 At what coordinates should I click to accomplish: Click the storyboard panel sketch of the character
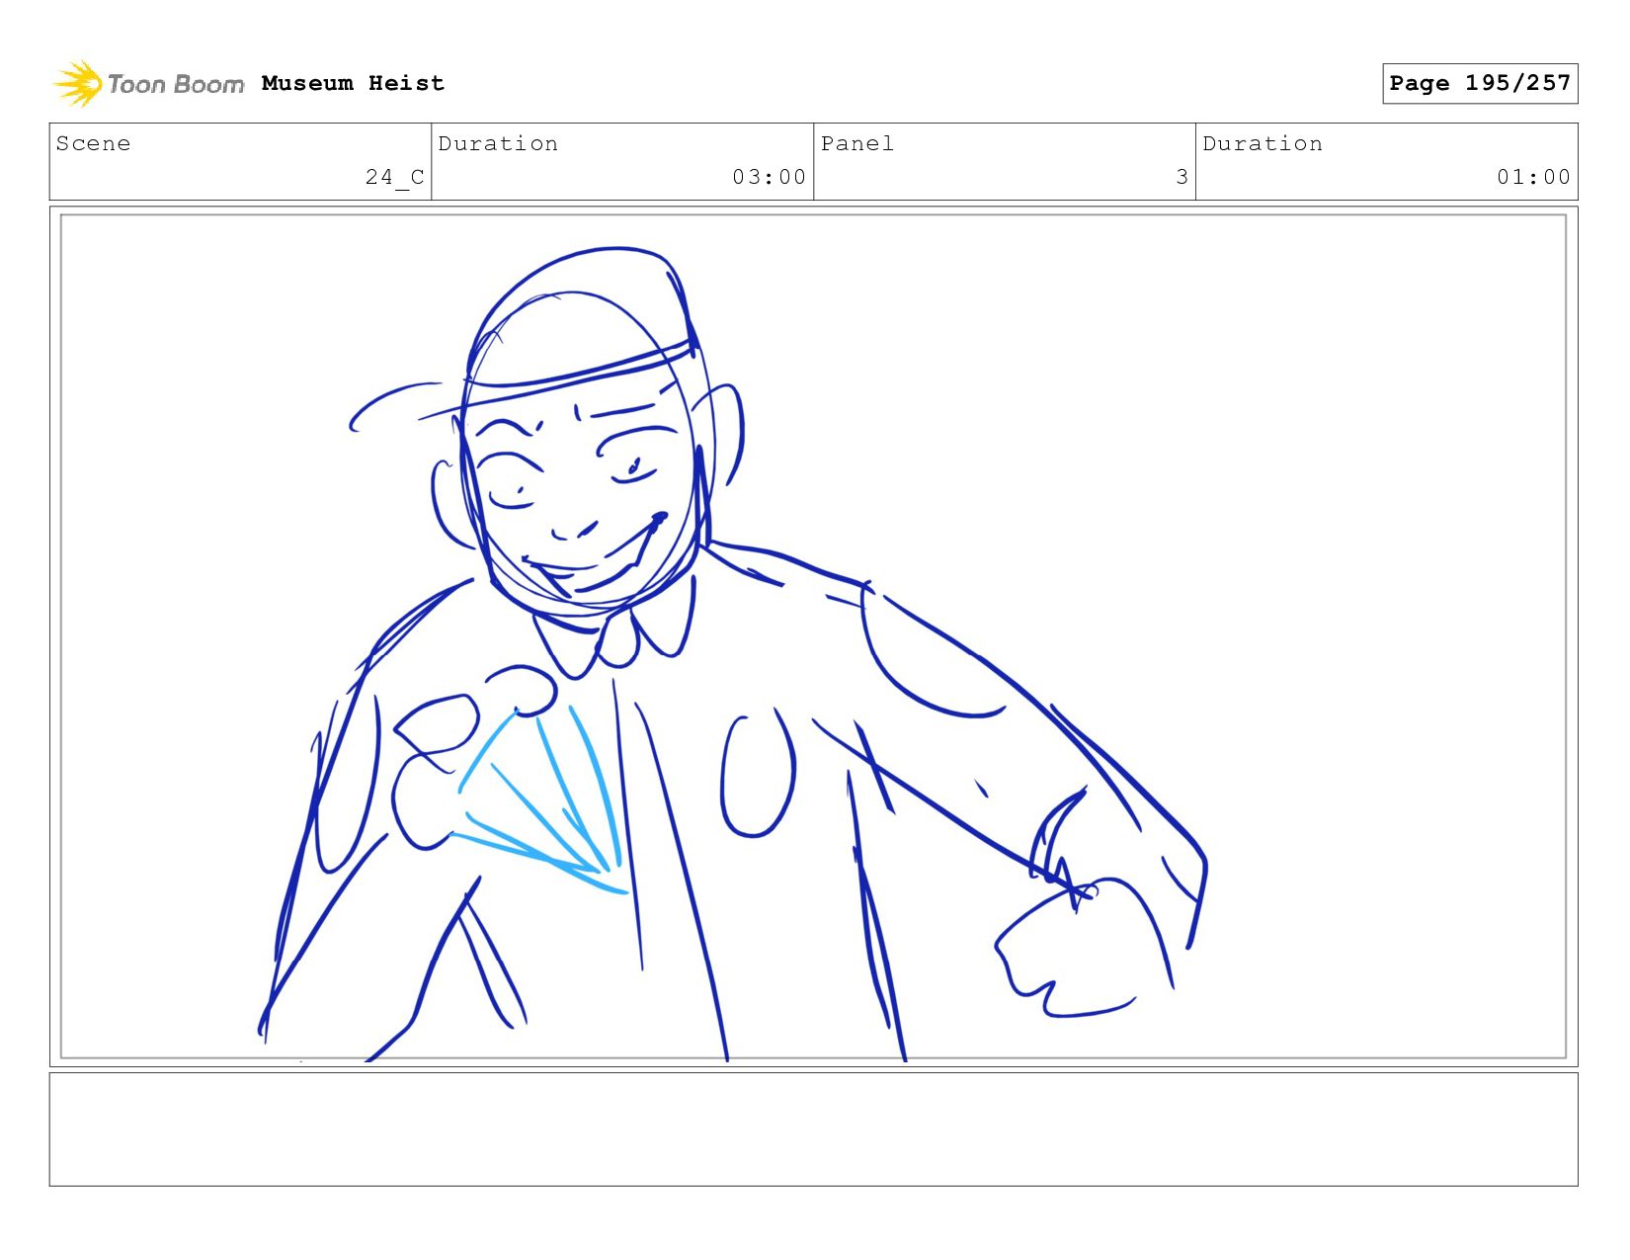[x=813, y=636]
